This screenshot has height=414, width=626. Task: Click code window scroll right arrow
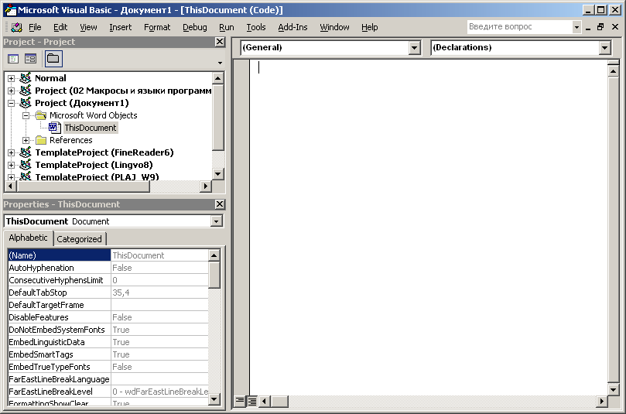(602, 401)
